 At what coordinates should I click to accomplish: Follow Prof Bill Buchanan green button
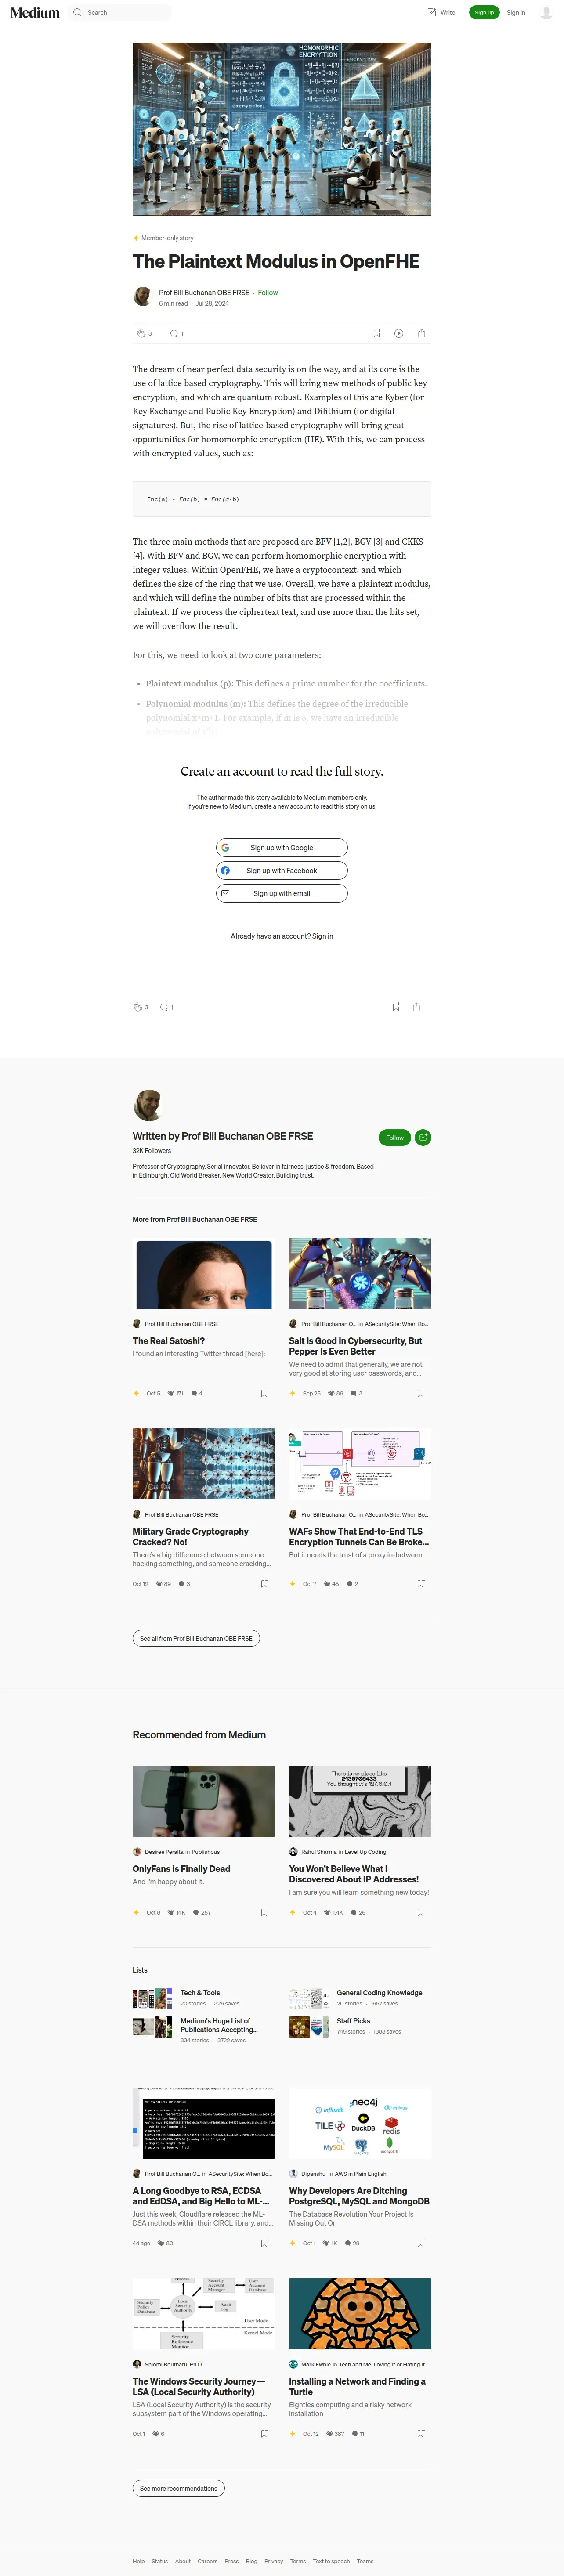395,1137
